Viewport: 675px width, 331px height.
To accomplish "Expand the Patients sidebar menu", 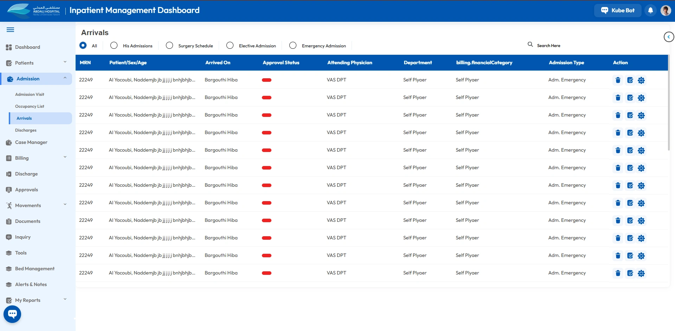I will click(65, 62).
